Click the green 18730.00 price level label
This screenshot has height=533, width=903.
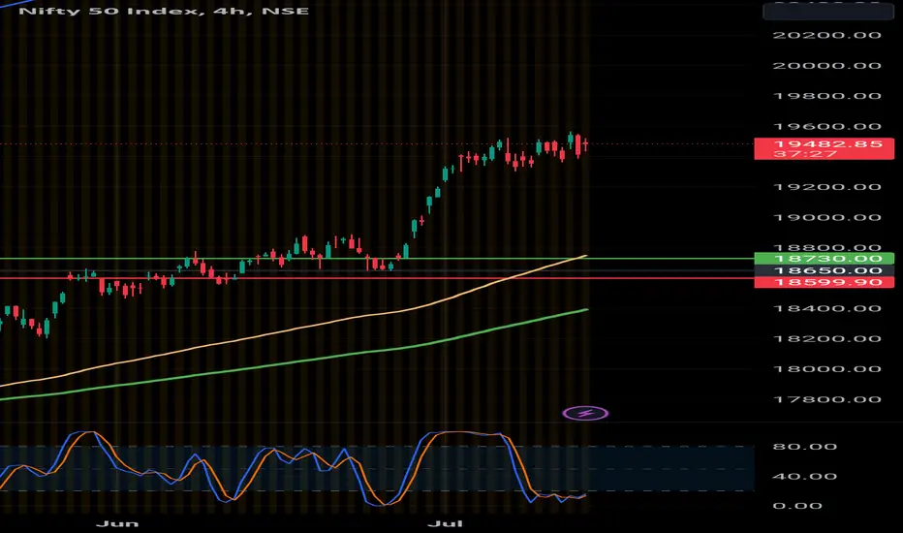pos(825,259)
